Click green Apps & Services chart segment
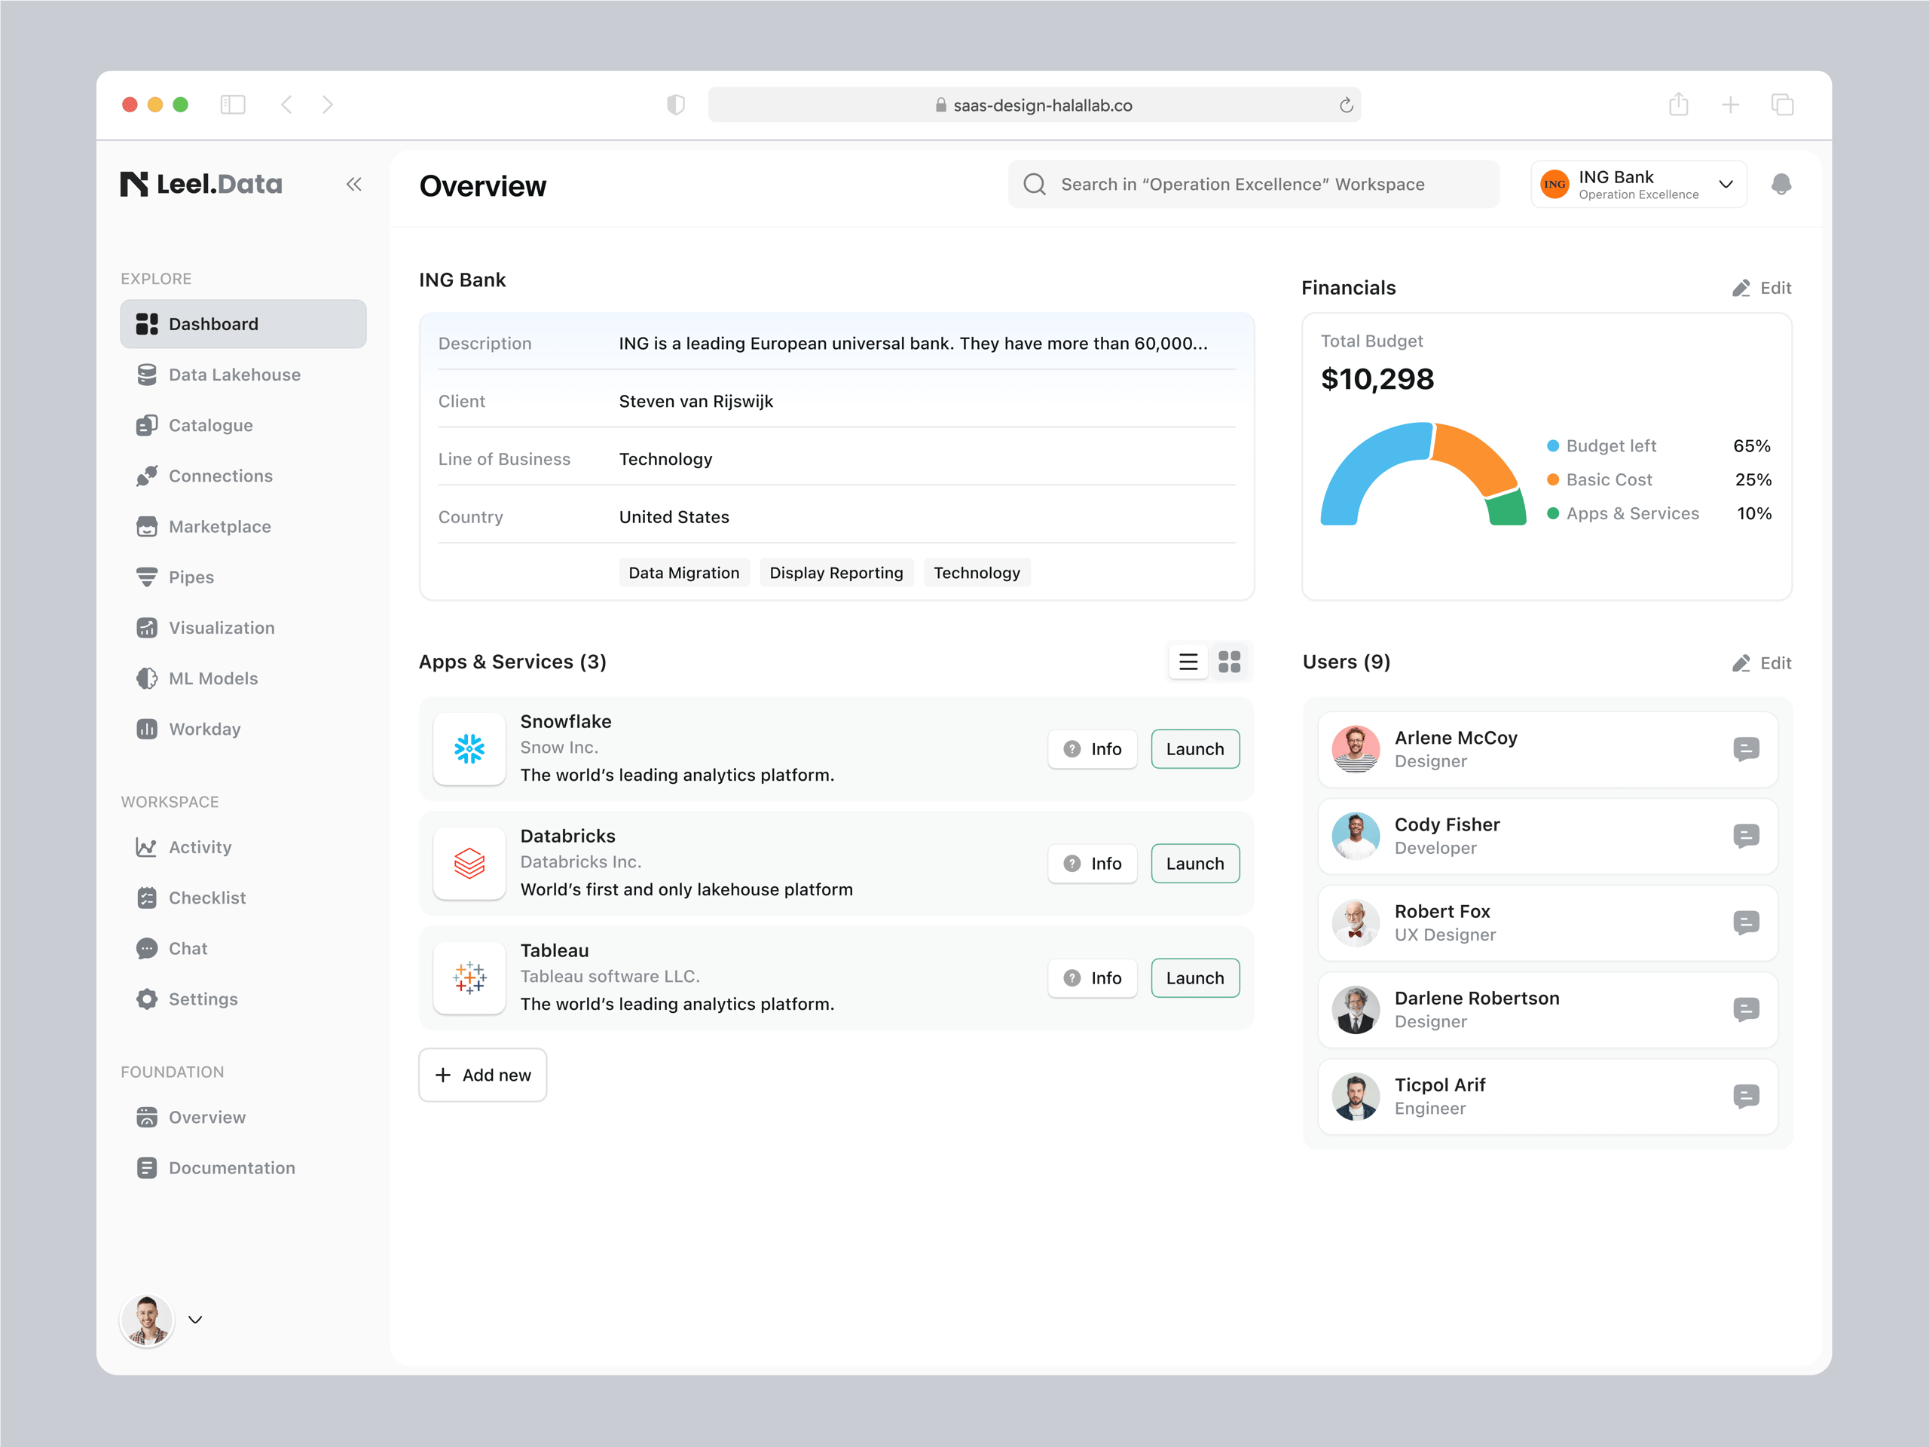Image resolution: width=1929 pixels, height=1447 pixels. [x=1507, y=509]
